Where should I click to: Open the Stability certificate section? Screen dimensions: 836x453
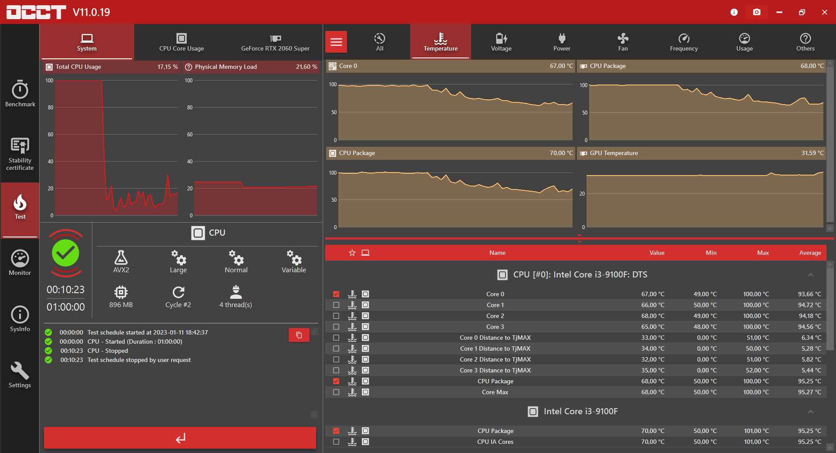(20, 154)
